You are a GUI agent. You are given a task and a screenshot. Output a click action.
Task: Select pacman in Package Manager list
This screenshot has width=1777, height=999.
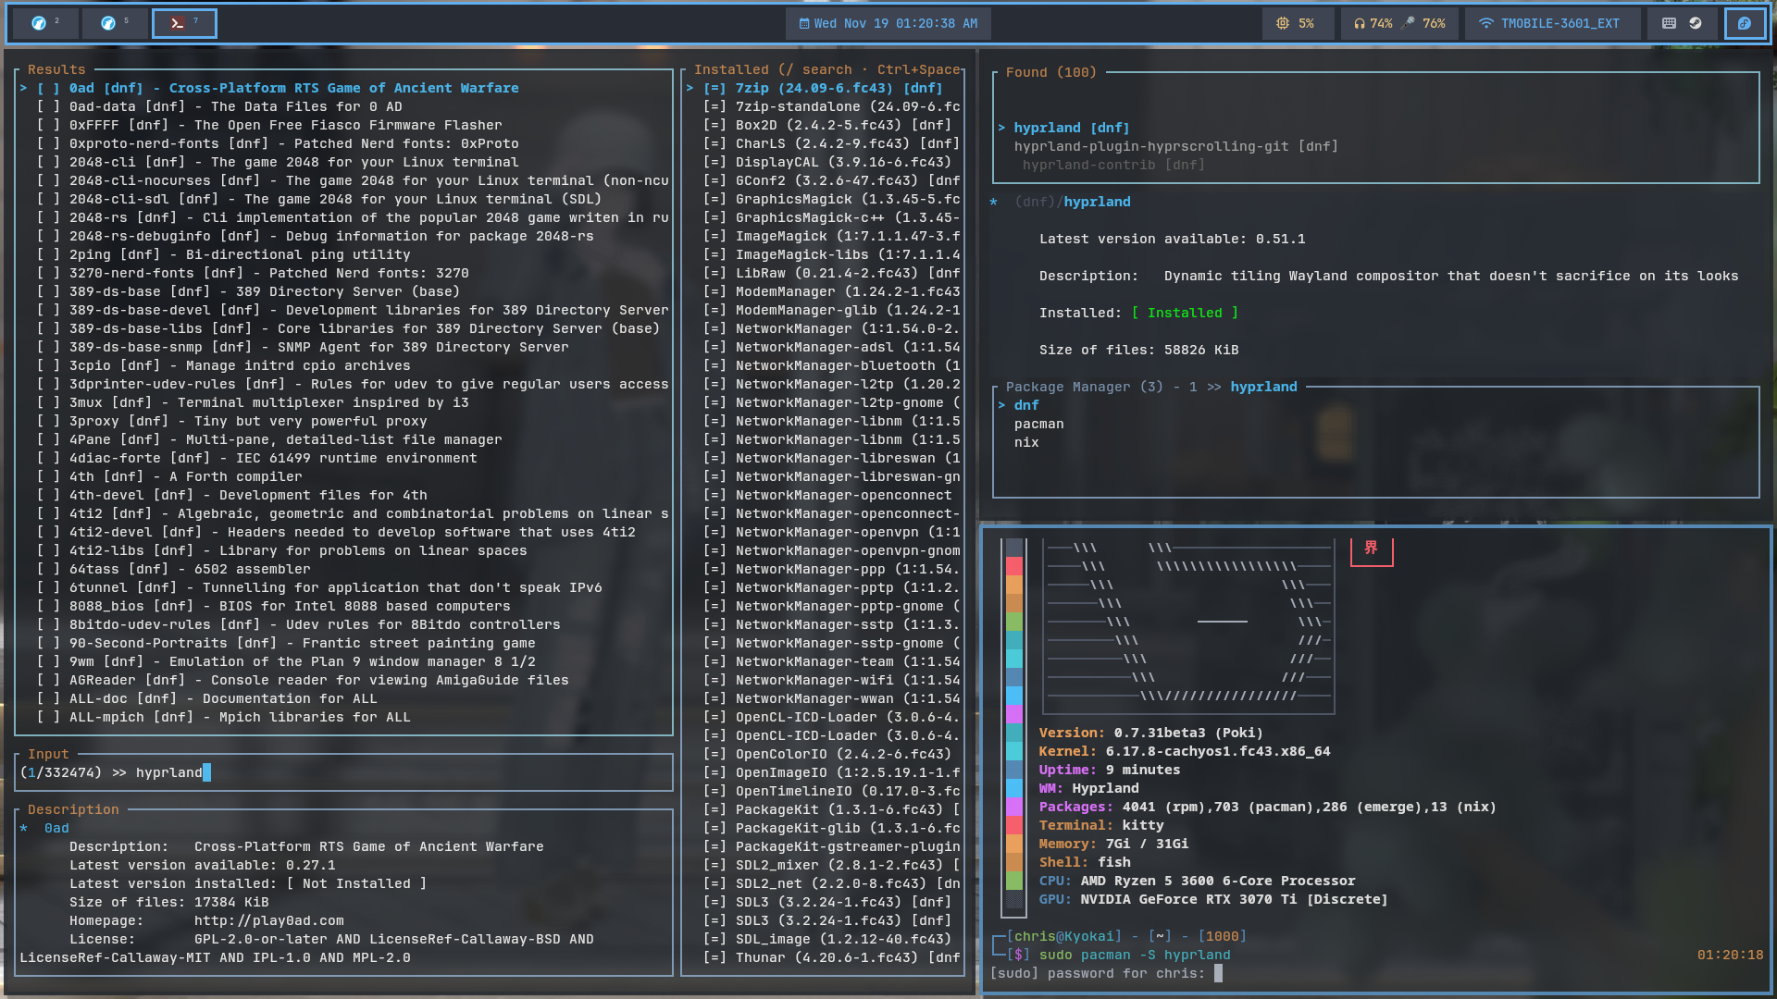point(1038,424)
